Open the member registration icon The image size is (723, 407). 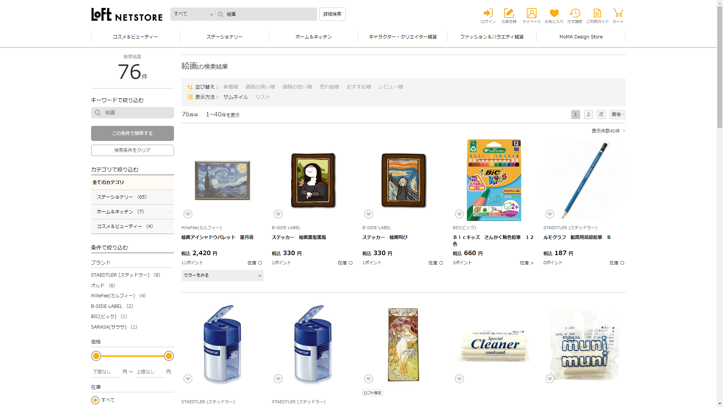[x=509, y=14]
